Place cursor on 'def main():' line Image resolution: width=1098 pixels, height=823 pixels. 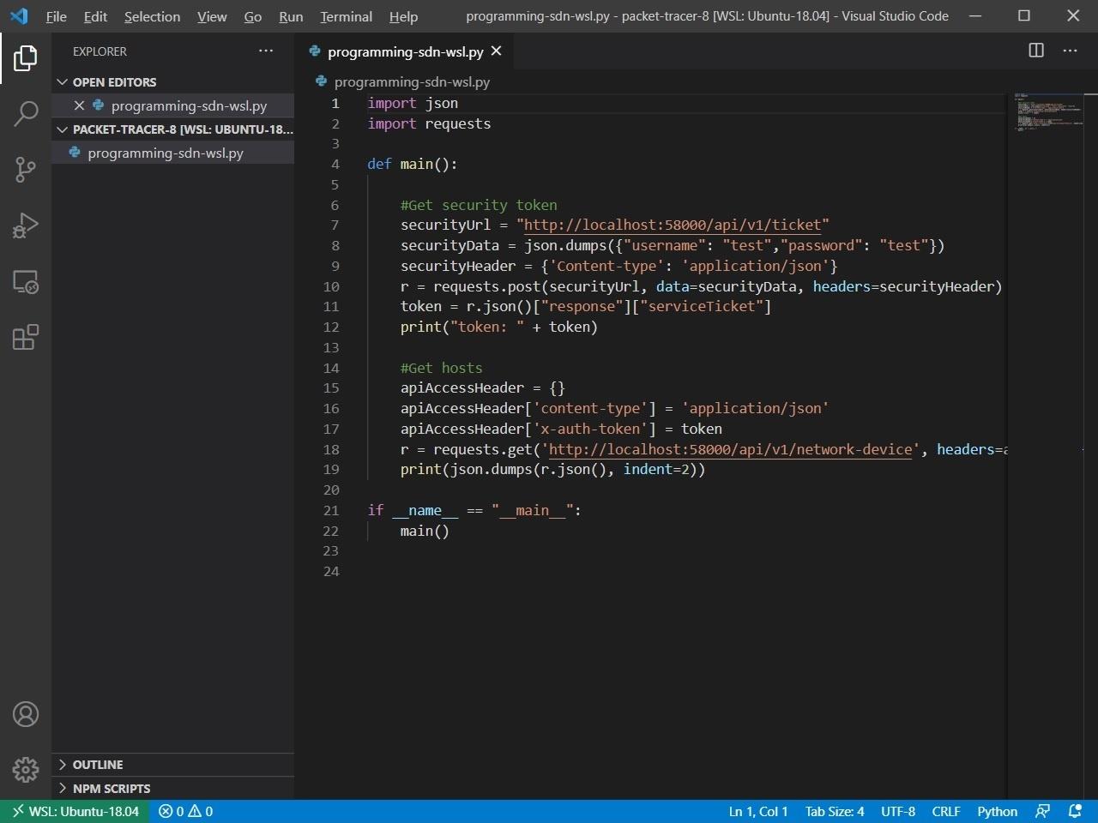tap(413, 164)
